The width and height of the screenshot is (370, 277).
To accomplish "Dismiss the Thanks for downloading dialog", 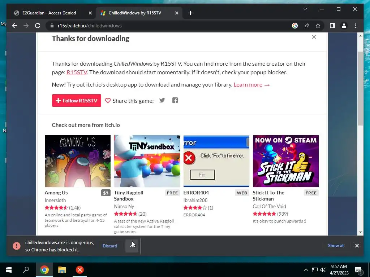I will [314, 37].
